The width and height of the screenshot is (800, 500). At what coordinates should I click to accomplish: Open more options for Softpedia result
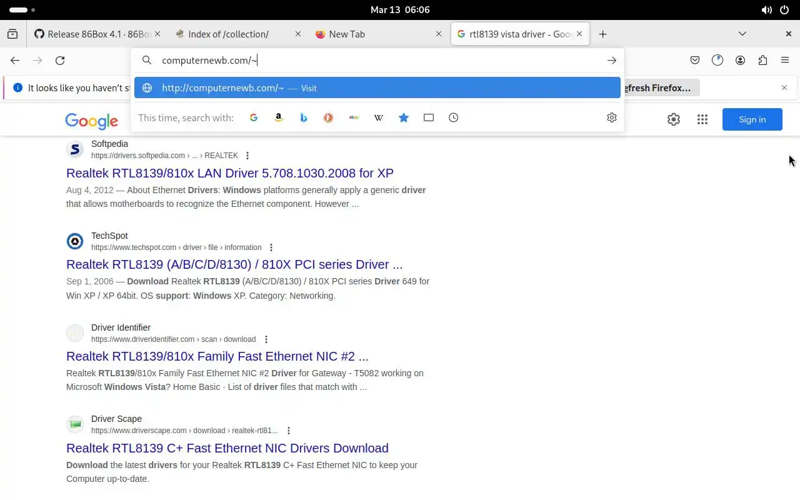point(247,156)
